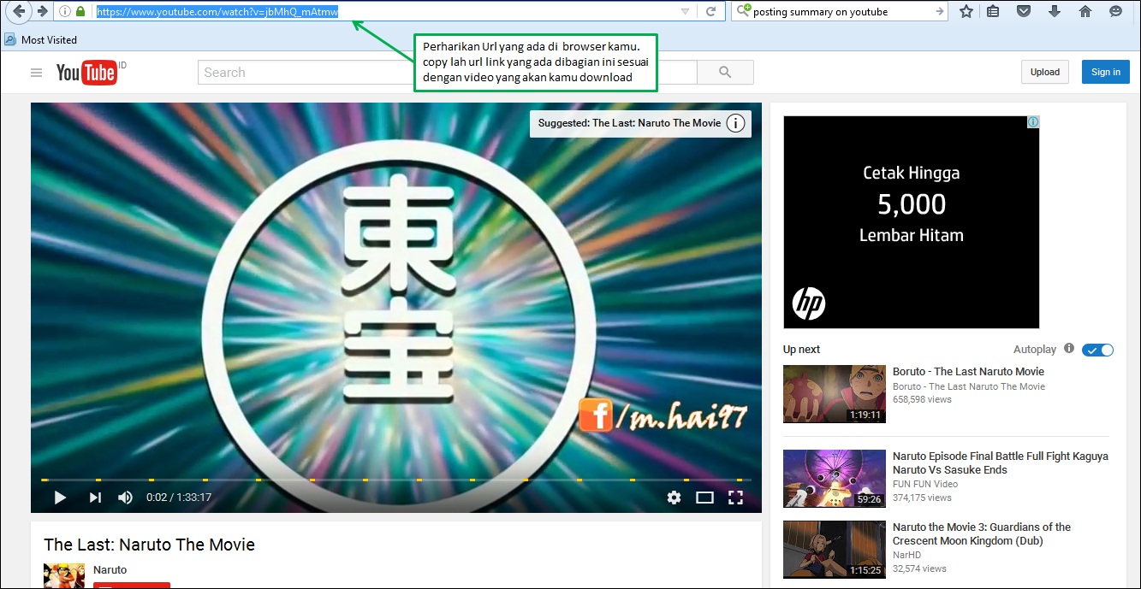This screenshot has width=1141, height=589.
Task: Click the '32,574 views' text
Action: pyautogui.click(x=919, y=568)
